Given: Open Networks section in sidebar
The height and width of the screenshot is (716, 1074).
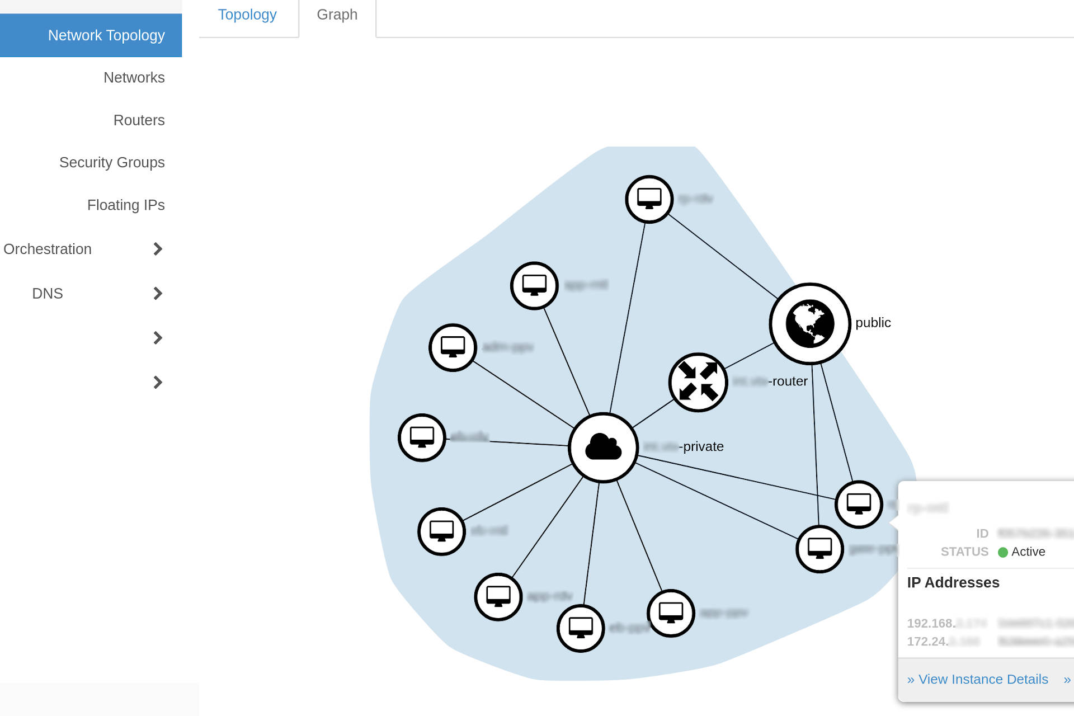Looking at the screenshot, I should pyautogui.click(x=134, y=78).
